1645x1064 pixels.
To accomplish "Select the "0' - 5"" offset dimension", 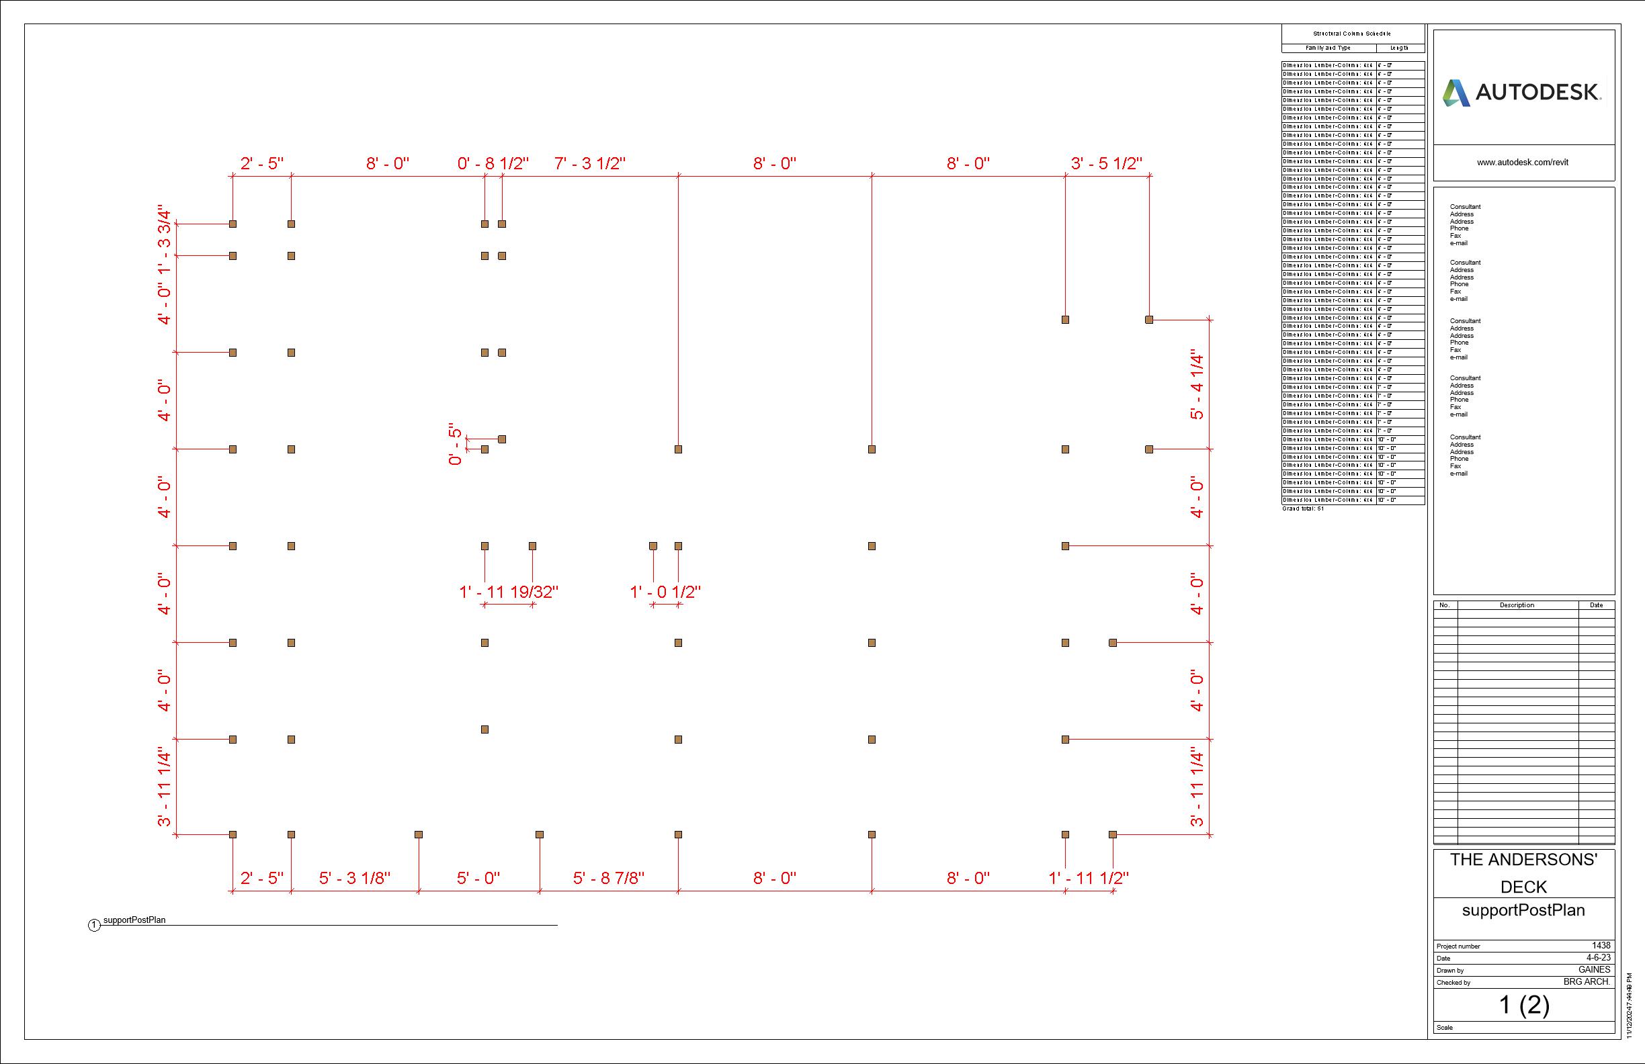I will pos(455,443).
